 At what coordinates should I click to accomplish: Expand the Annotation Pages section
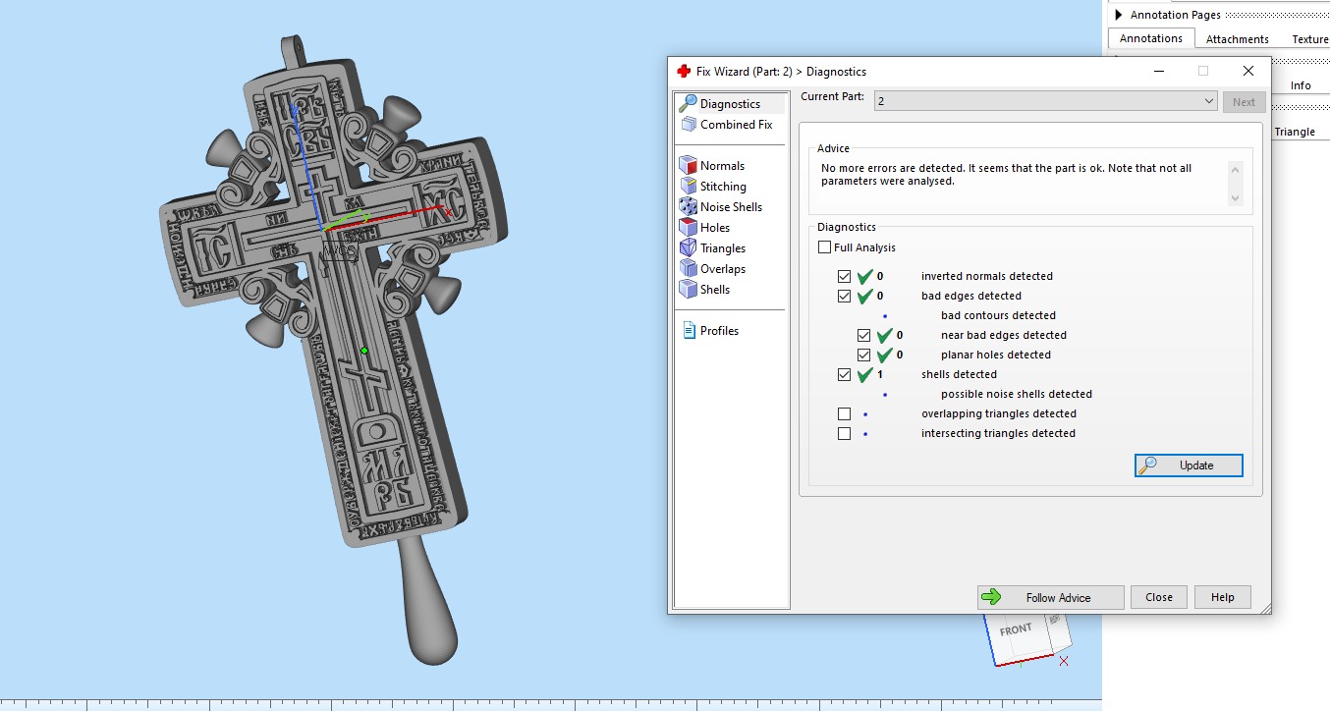(x=1118, y=15)
